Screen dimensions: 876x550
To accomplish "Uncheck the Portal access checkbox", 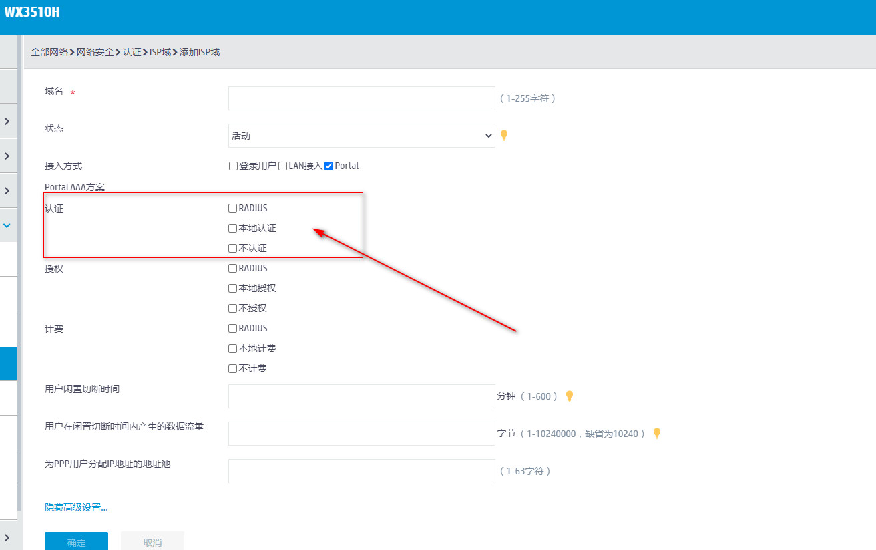I will coord(328,166).
